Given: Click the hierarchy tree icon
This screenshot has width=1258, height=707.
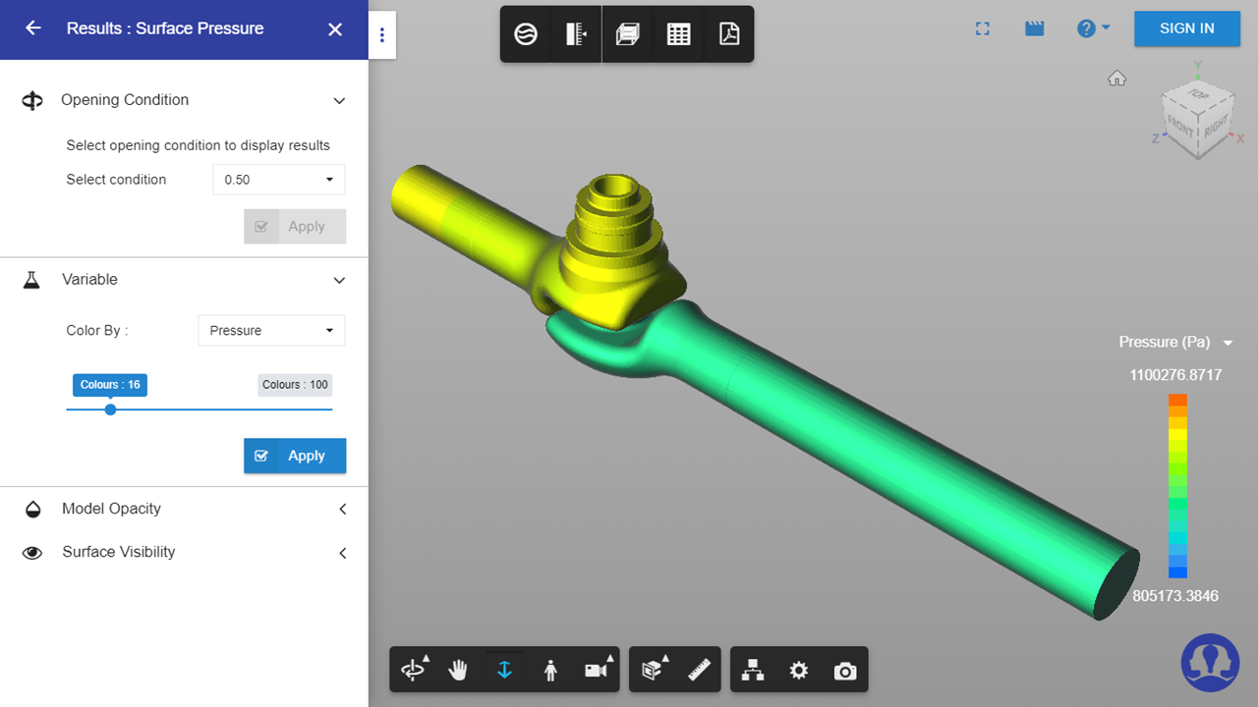Looking at the screenshot, I should coord(753,671).
